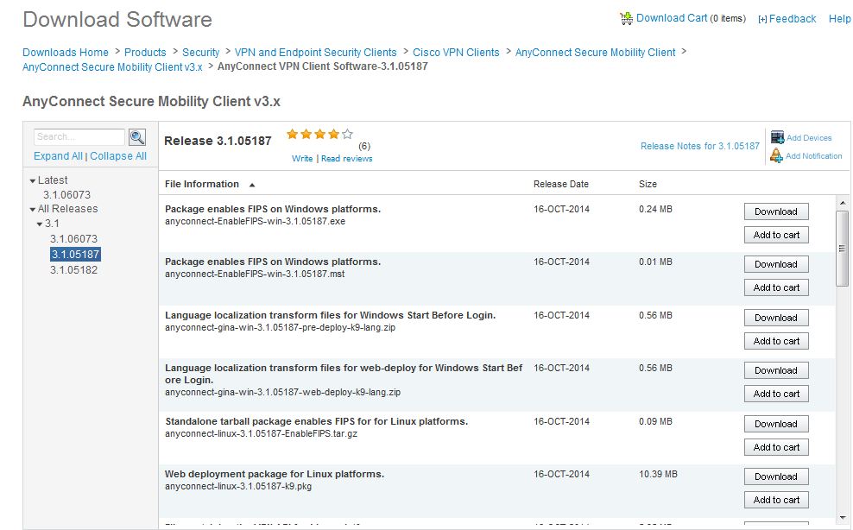Click Expand All link
Screen dimensions: 853x530
coord(58,156)
